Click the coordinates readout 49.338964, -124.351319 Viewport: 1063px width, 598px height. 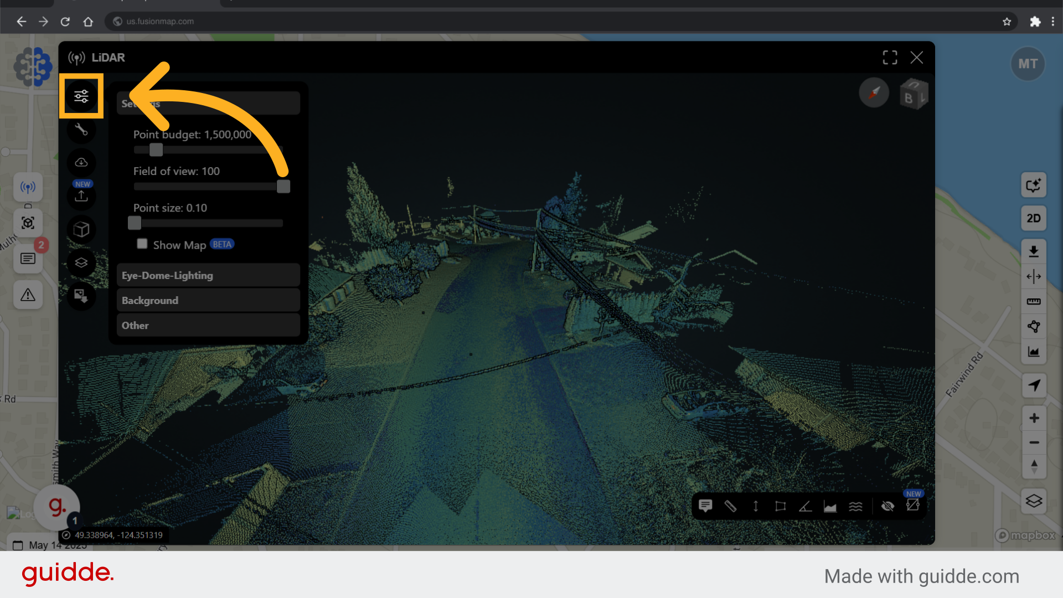click(118, 535)
